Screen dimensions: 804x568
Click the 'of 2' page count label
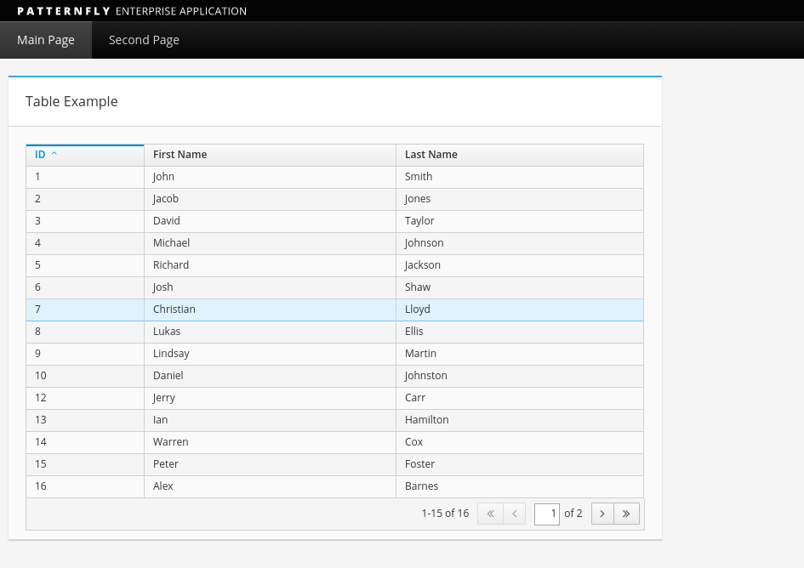(x=573, y=513)
